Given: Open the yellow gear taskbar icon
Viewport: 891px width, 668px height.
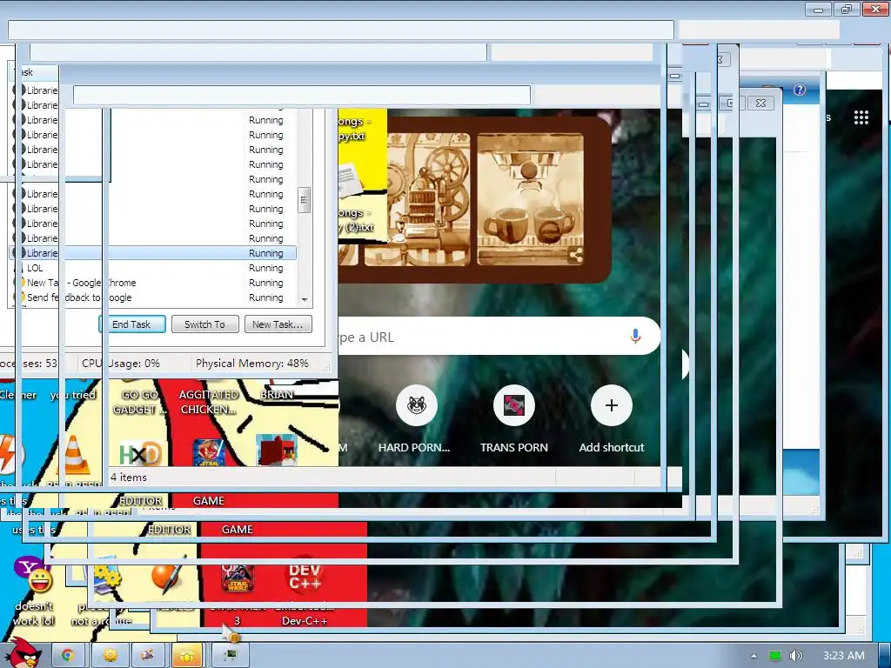Looking at the screenshot, I should [x=111, y=656].
